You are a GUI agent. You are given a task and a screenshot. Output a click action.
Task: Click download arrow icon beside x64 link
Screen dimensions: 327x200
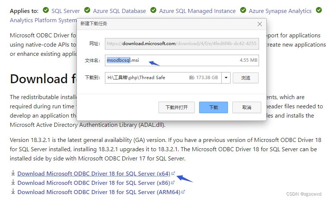point(13,173)
